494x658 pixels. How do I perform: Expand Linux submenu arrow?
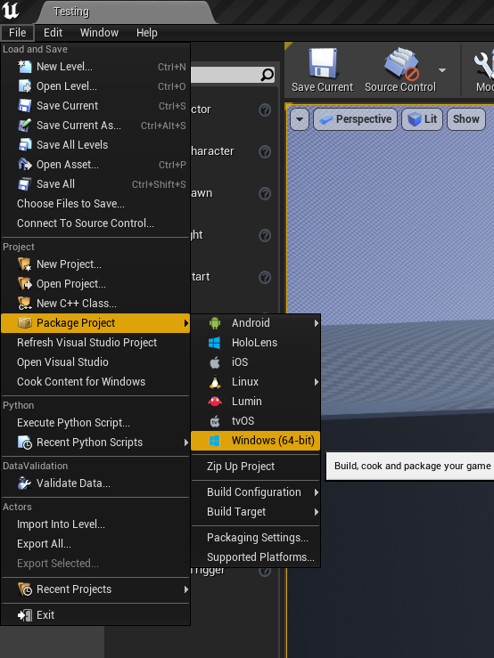point(316,382)
